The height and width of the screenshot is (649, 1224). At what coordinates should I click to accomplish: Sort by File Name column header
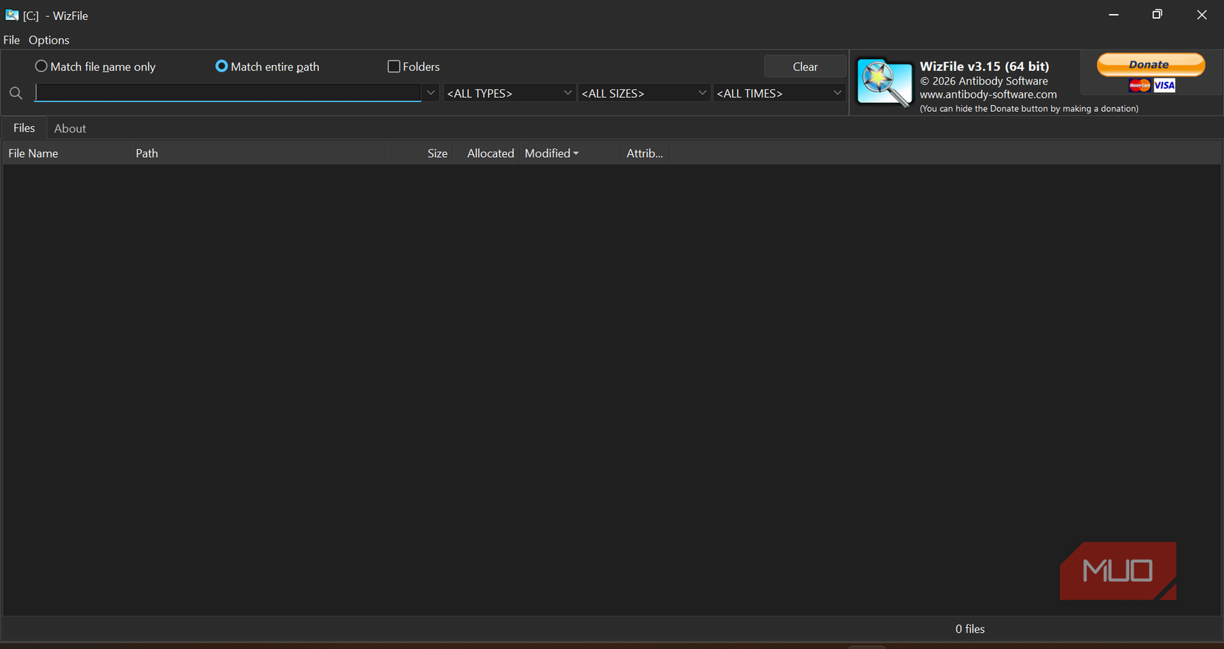[66, 153]
